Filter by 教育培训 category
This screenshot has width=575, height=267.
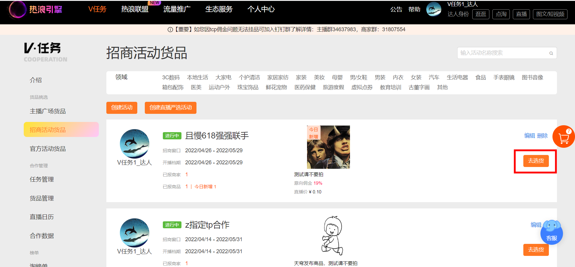pyautogui.click(x=391, y=87)
